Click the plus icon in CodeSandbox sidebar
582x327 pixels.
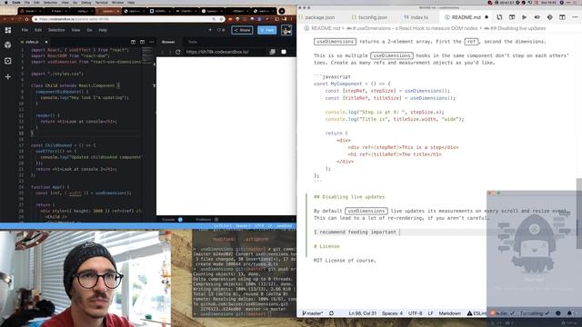click(x=8, y=76)
